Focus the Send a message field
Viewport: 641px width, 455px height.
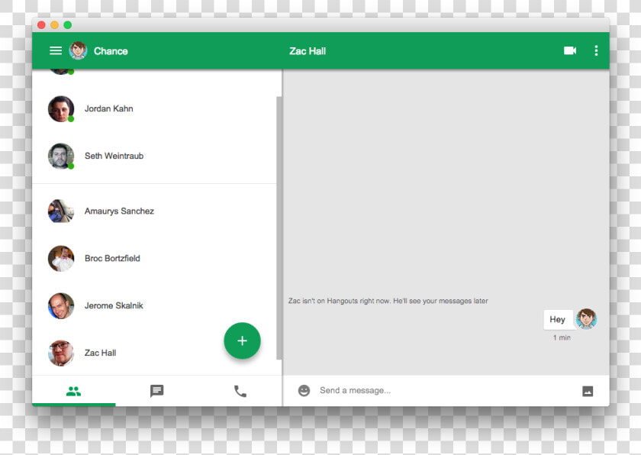(x=446, y=390)
